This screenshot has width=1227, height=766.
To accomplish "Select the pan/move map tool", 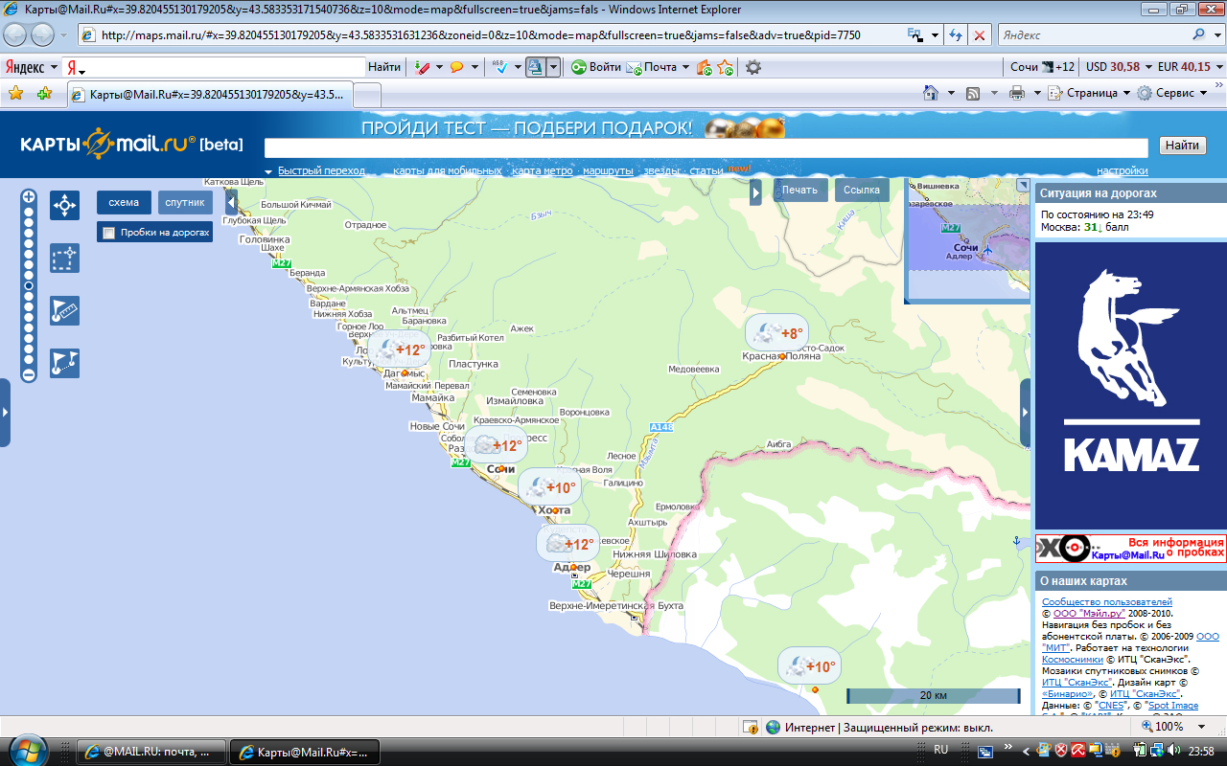I will click(64, 205).
